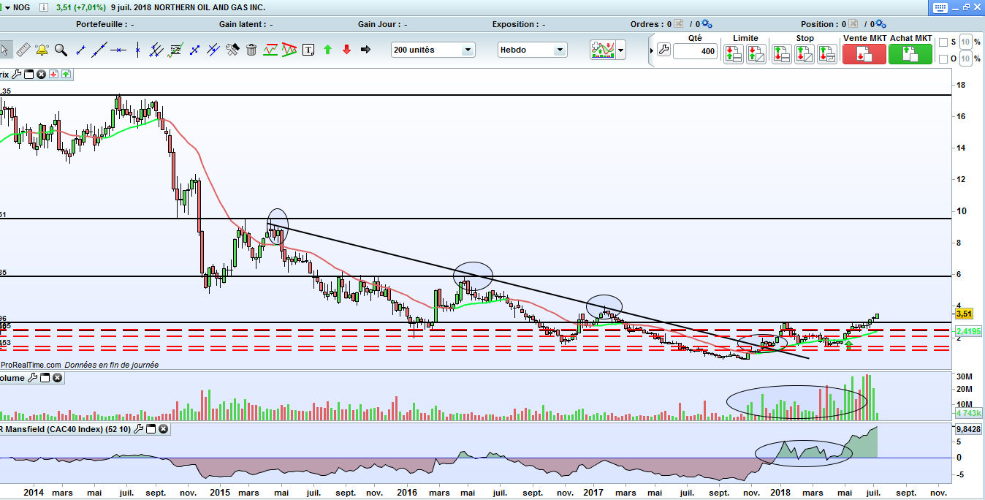Close the Mansfield indicator panel
The width and height of the screenshot is (985, 500).
163,429
